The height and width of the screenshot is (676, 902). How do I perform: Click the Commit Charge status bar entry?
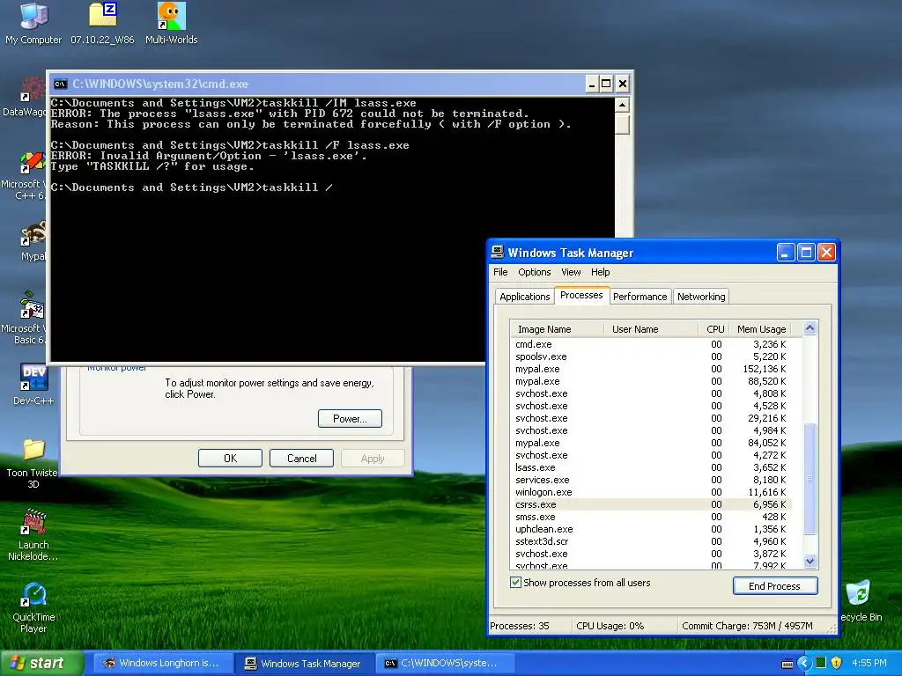pyautogui.click(x=747, y=626)
